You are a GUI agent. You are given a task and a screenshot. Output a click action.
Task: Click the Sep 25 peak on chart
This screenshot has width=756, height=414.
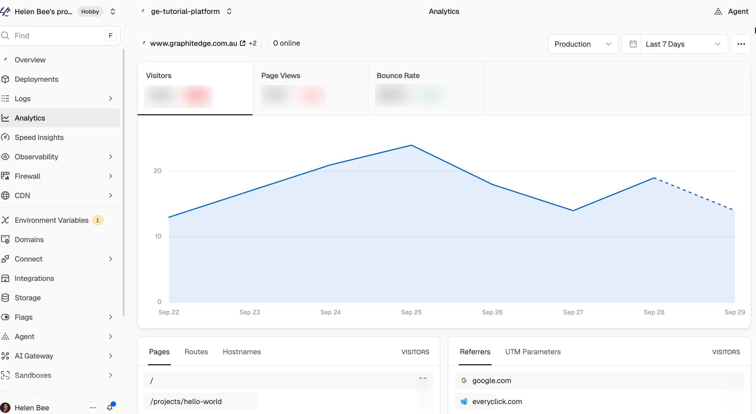click(411, 145)
